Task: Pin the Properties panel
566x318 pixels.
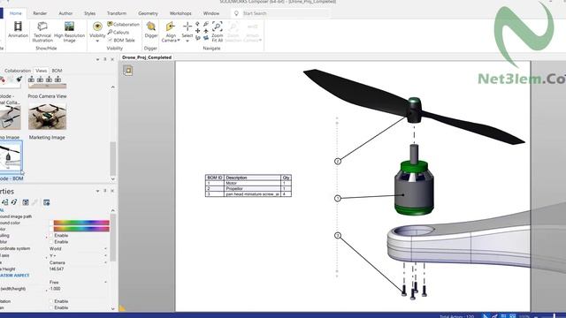Action: click(x=105, y=191)
